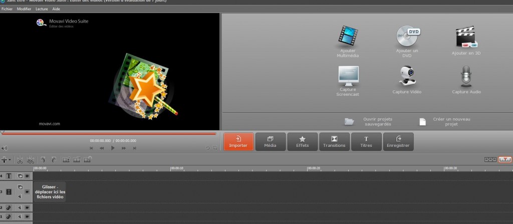Click the movavi.com text in preview
Image resolution: width=513 pixels, height=224 pixels.
tap(50, 124)
